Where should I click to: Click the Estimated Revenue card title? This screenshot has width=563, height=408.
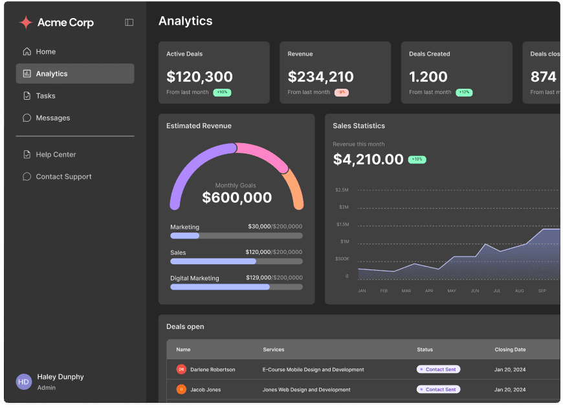click(x=199, y=126)
